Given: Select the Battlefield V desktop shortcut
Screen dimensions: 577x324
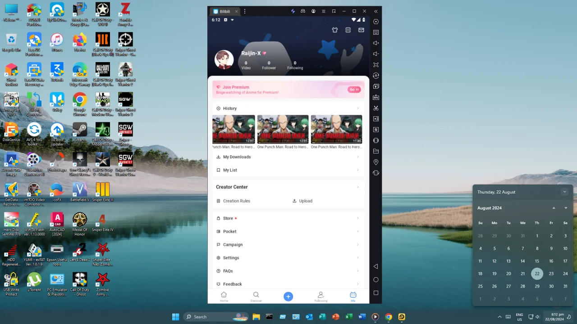Looking at the screenshot, I should click(x=80, y=192).
